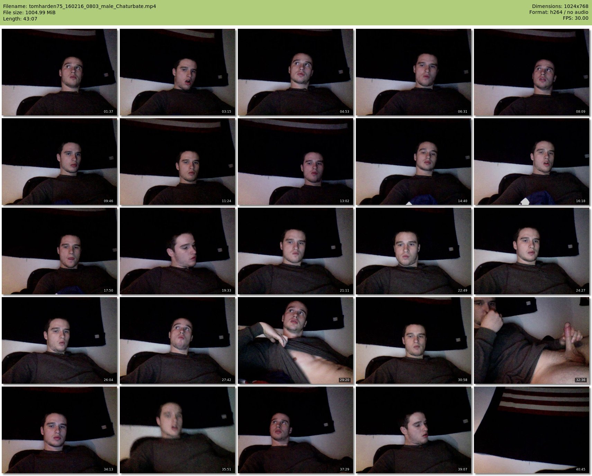Select the thumbnail stamped 21:11
592x476 pixels.
click(x=296, y=251)
